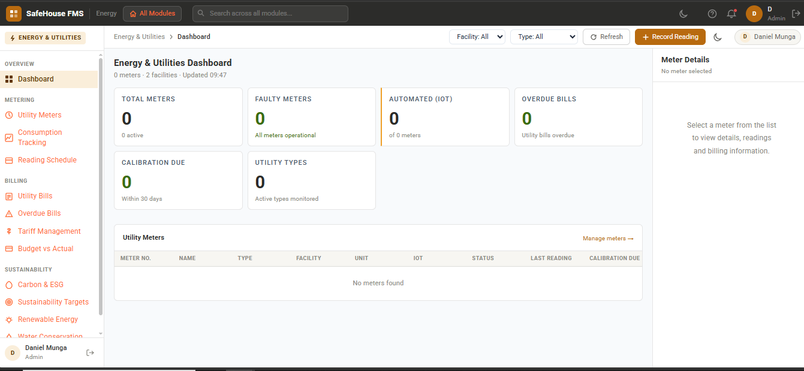804x371 pixels.
Task: Open the Type: All dropdown
Action: pos(544,37)
